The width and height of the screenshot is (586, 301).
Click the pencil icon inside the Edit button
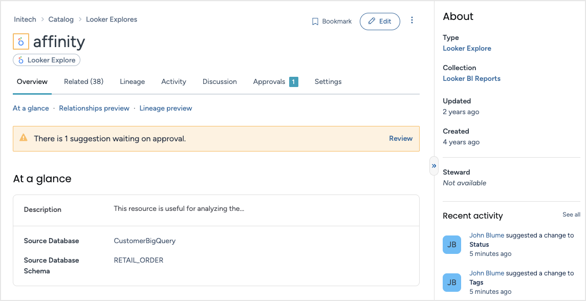tap(372, 21)
